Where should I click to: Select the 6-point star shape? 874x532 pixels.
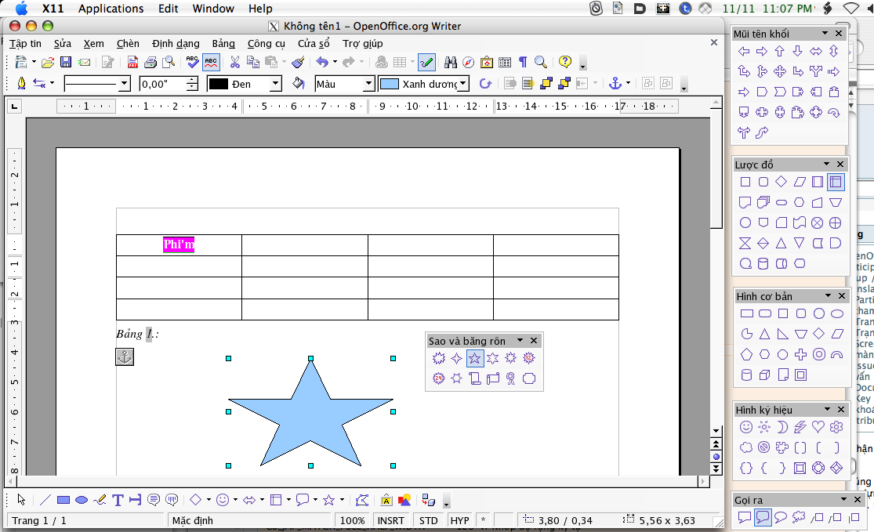coord(492,358)
